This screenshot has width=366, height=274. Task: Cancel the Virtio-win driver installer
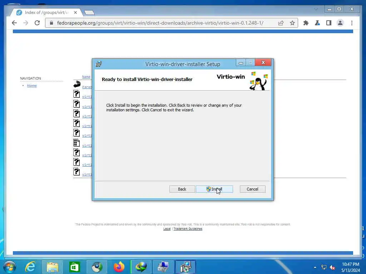tap(252, 189)
